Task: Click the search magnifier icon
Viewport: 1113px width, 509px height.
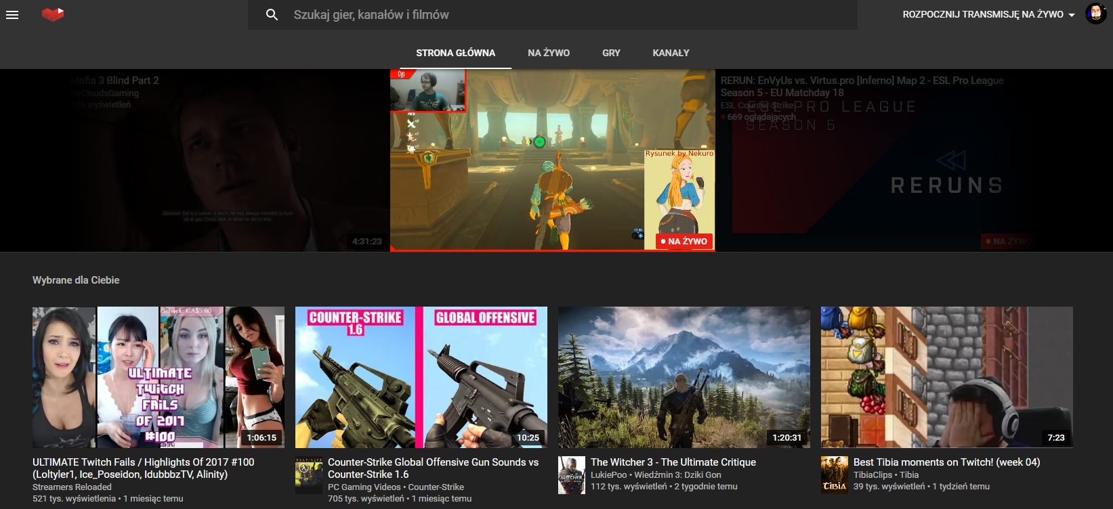Action: [x=272, y=14]
